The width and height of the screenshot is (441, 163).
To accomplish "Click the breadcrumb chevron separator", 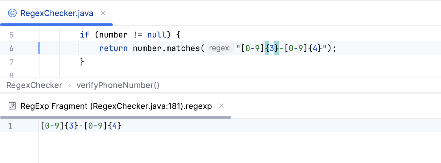I will click(x=70, y=85).
